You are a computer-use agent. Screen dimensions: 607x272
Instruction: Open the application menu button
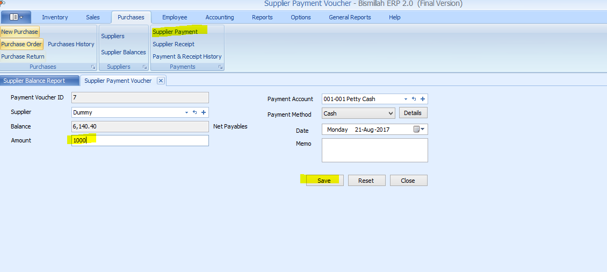click(x=16, y=17)
